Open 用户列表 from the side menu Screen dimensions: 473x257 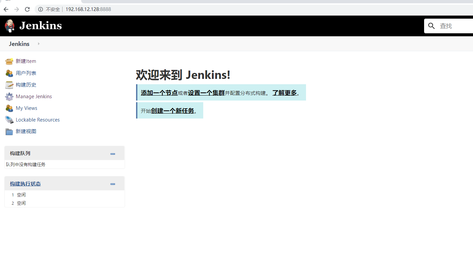pos(26,73)
